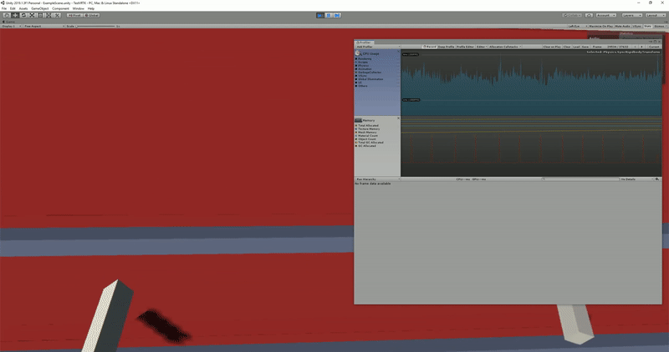Open the Gizmos dropdown
669x352 pixels.
(660, 27)
